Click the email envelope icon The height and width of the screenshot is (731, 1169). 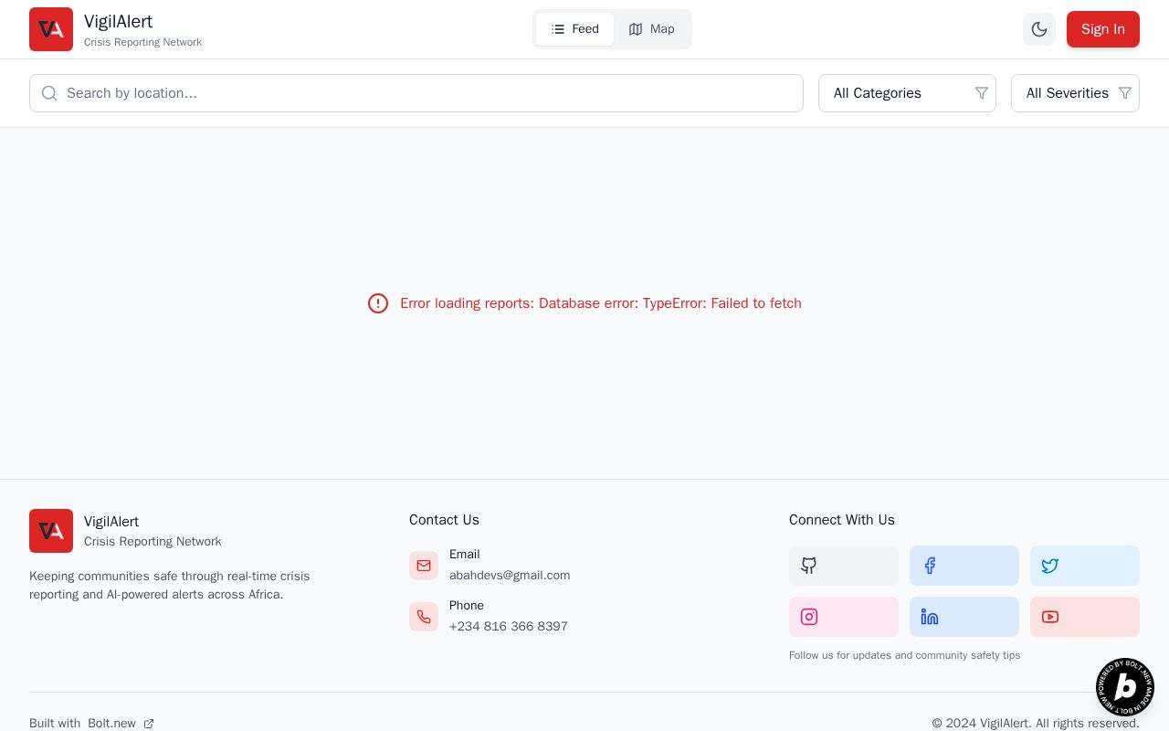(x=424, y=566)
